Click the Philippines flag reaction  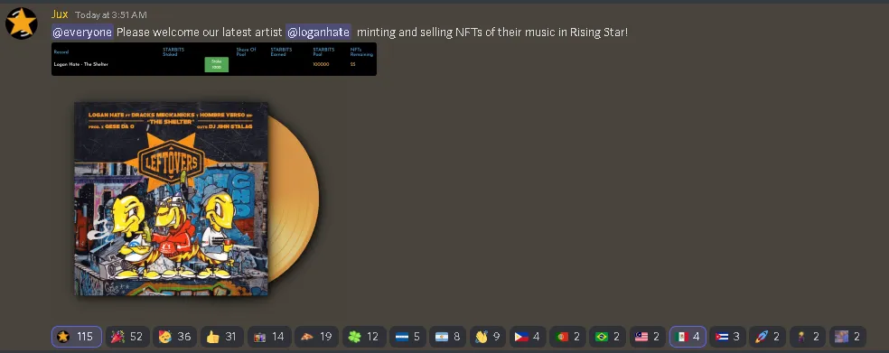point(528,337)
